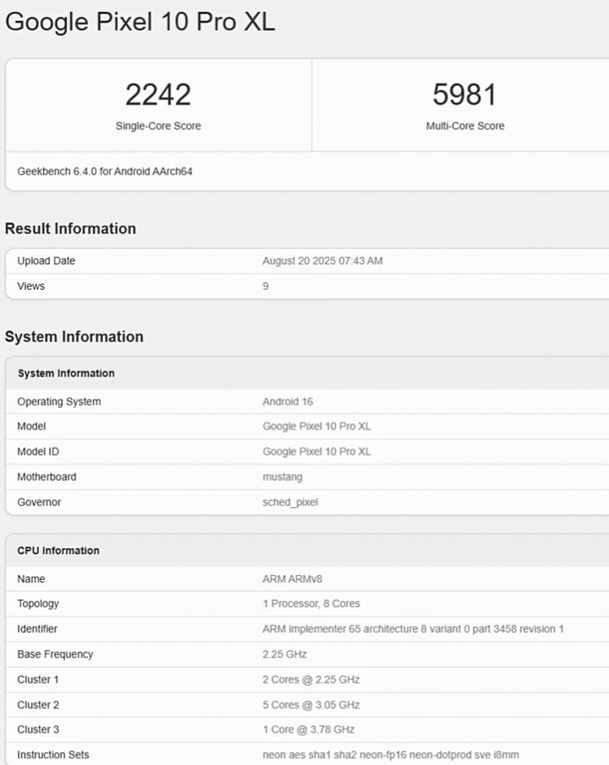The image size is (609, 765).
Task: Select the ARM ARMv8 value
Action: [292, 579]
